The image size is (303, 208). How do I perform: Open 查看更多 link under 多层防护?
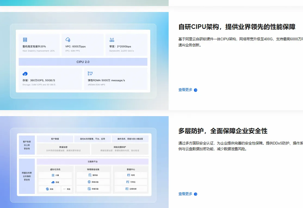coord(185,194)
